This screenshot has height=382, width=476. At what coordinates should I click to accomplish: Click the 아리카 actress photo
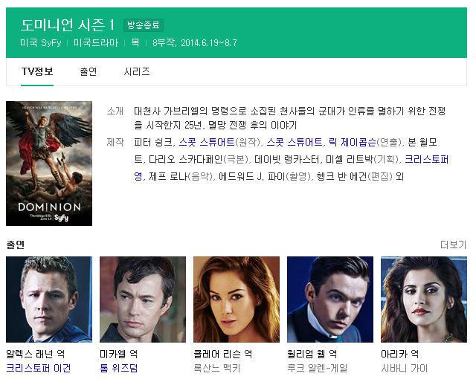click(424, 300)
